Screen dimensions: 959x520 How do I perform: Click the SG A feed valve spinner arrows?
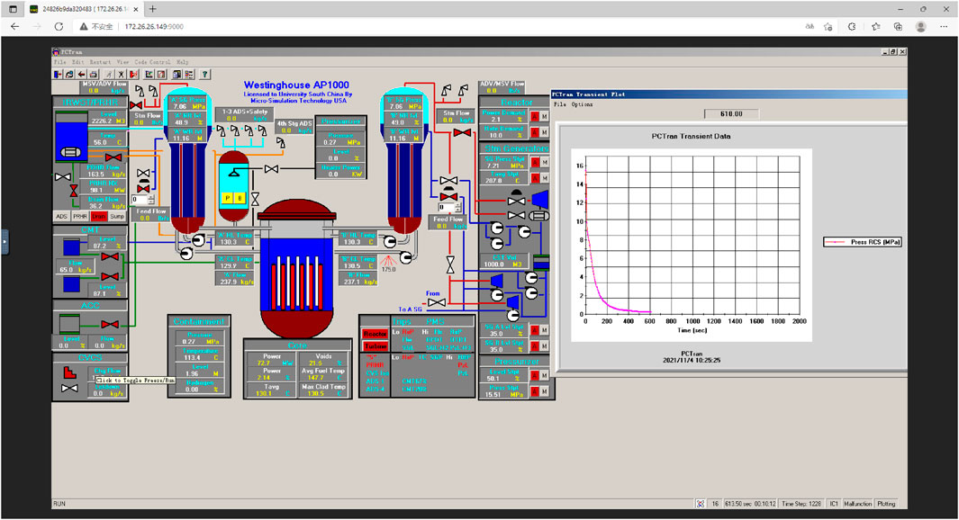click(151, 199)
